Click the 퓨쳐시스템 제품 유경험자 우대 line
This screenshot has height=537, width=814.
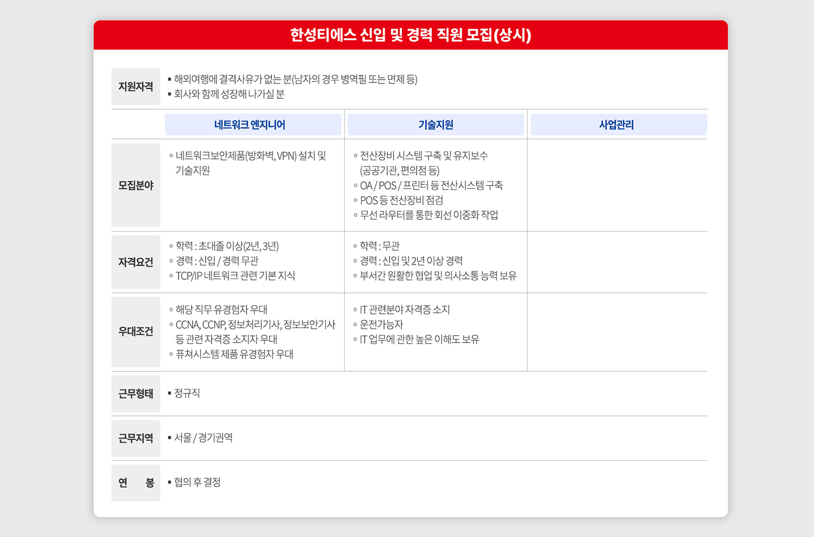(235, 354)
